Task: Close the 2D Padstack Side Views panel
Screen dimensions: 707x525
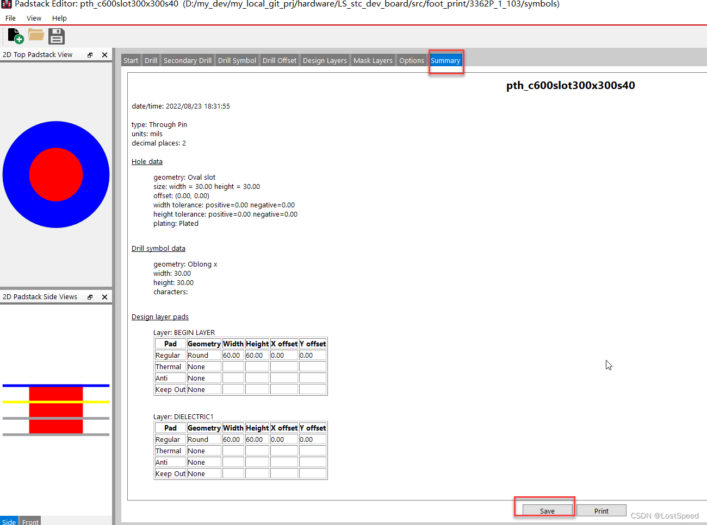Action: pos(104,297)
